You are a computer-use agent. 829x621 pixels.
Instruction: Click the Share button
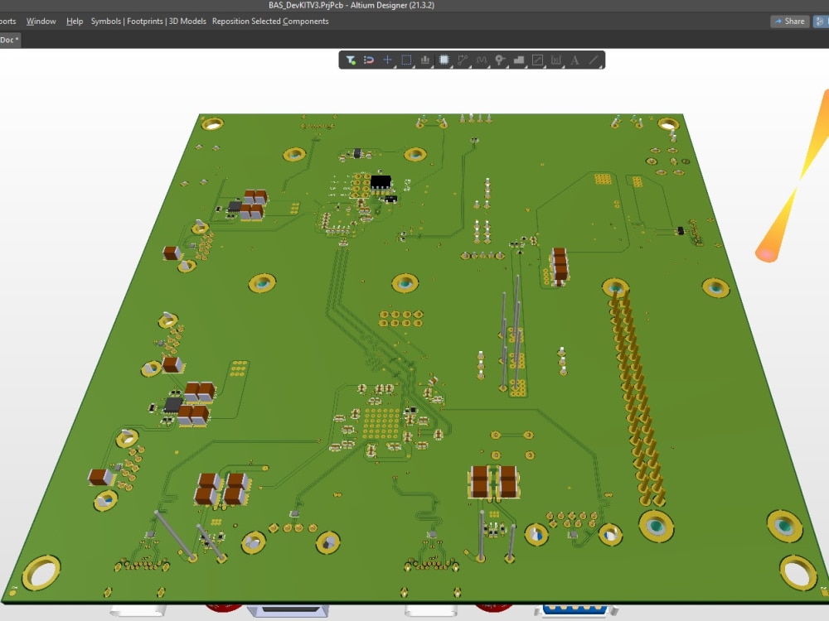(x=788, y=21)
